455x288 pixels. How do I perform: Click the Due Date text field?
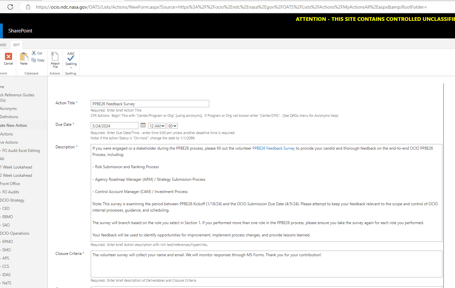(114, 126)
